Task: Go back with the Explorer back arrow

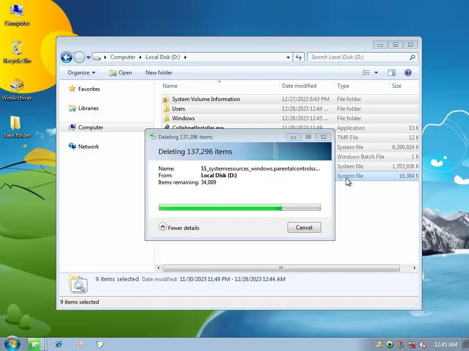Action: (66, 57)
